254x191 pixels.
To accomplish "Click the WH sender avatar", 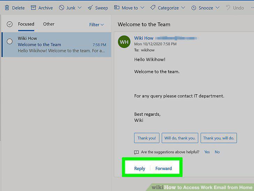I will coord(124,42).
